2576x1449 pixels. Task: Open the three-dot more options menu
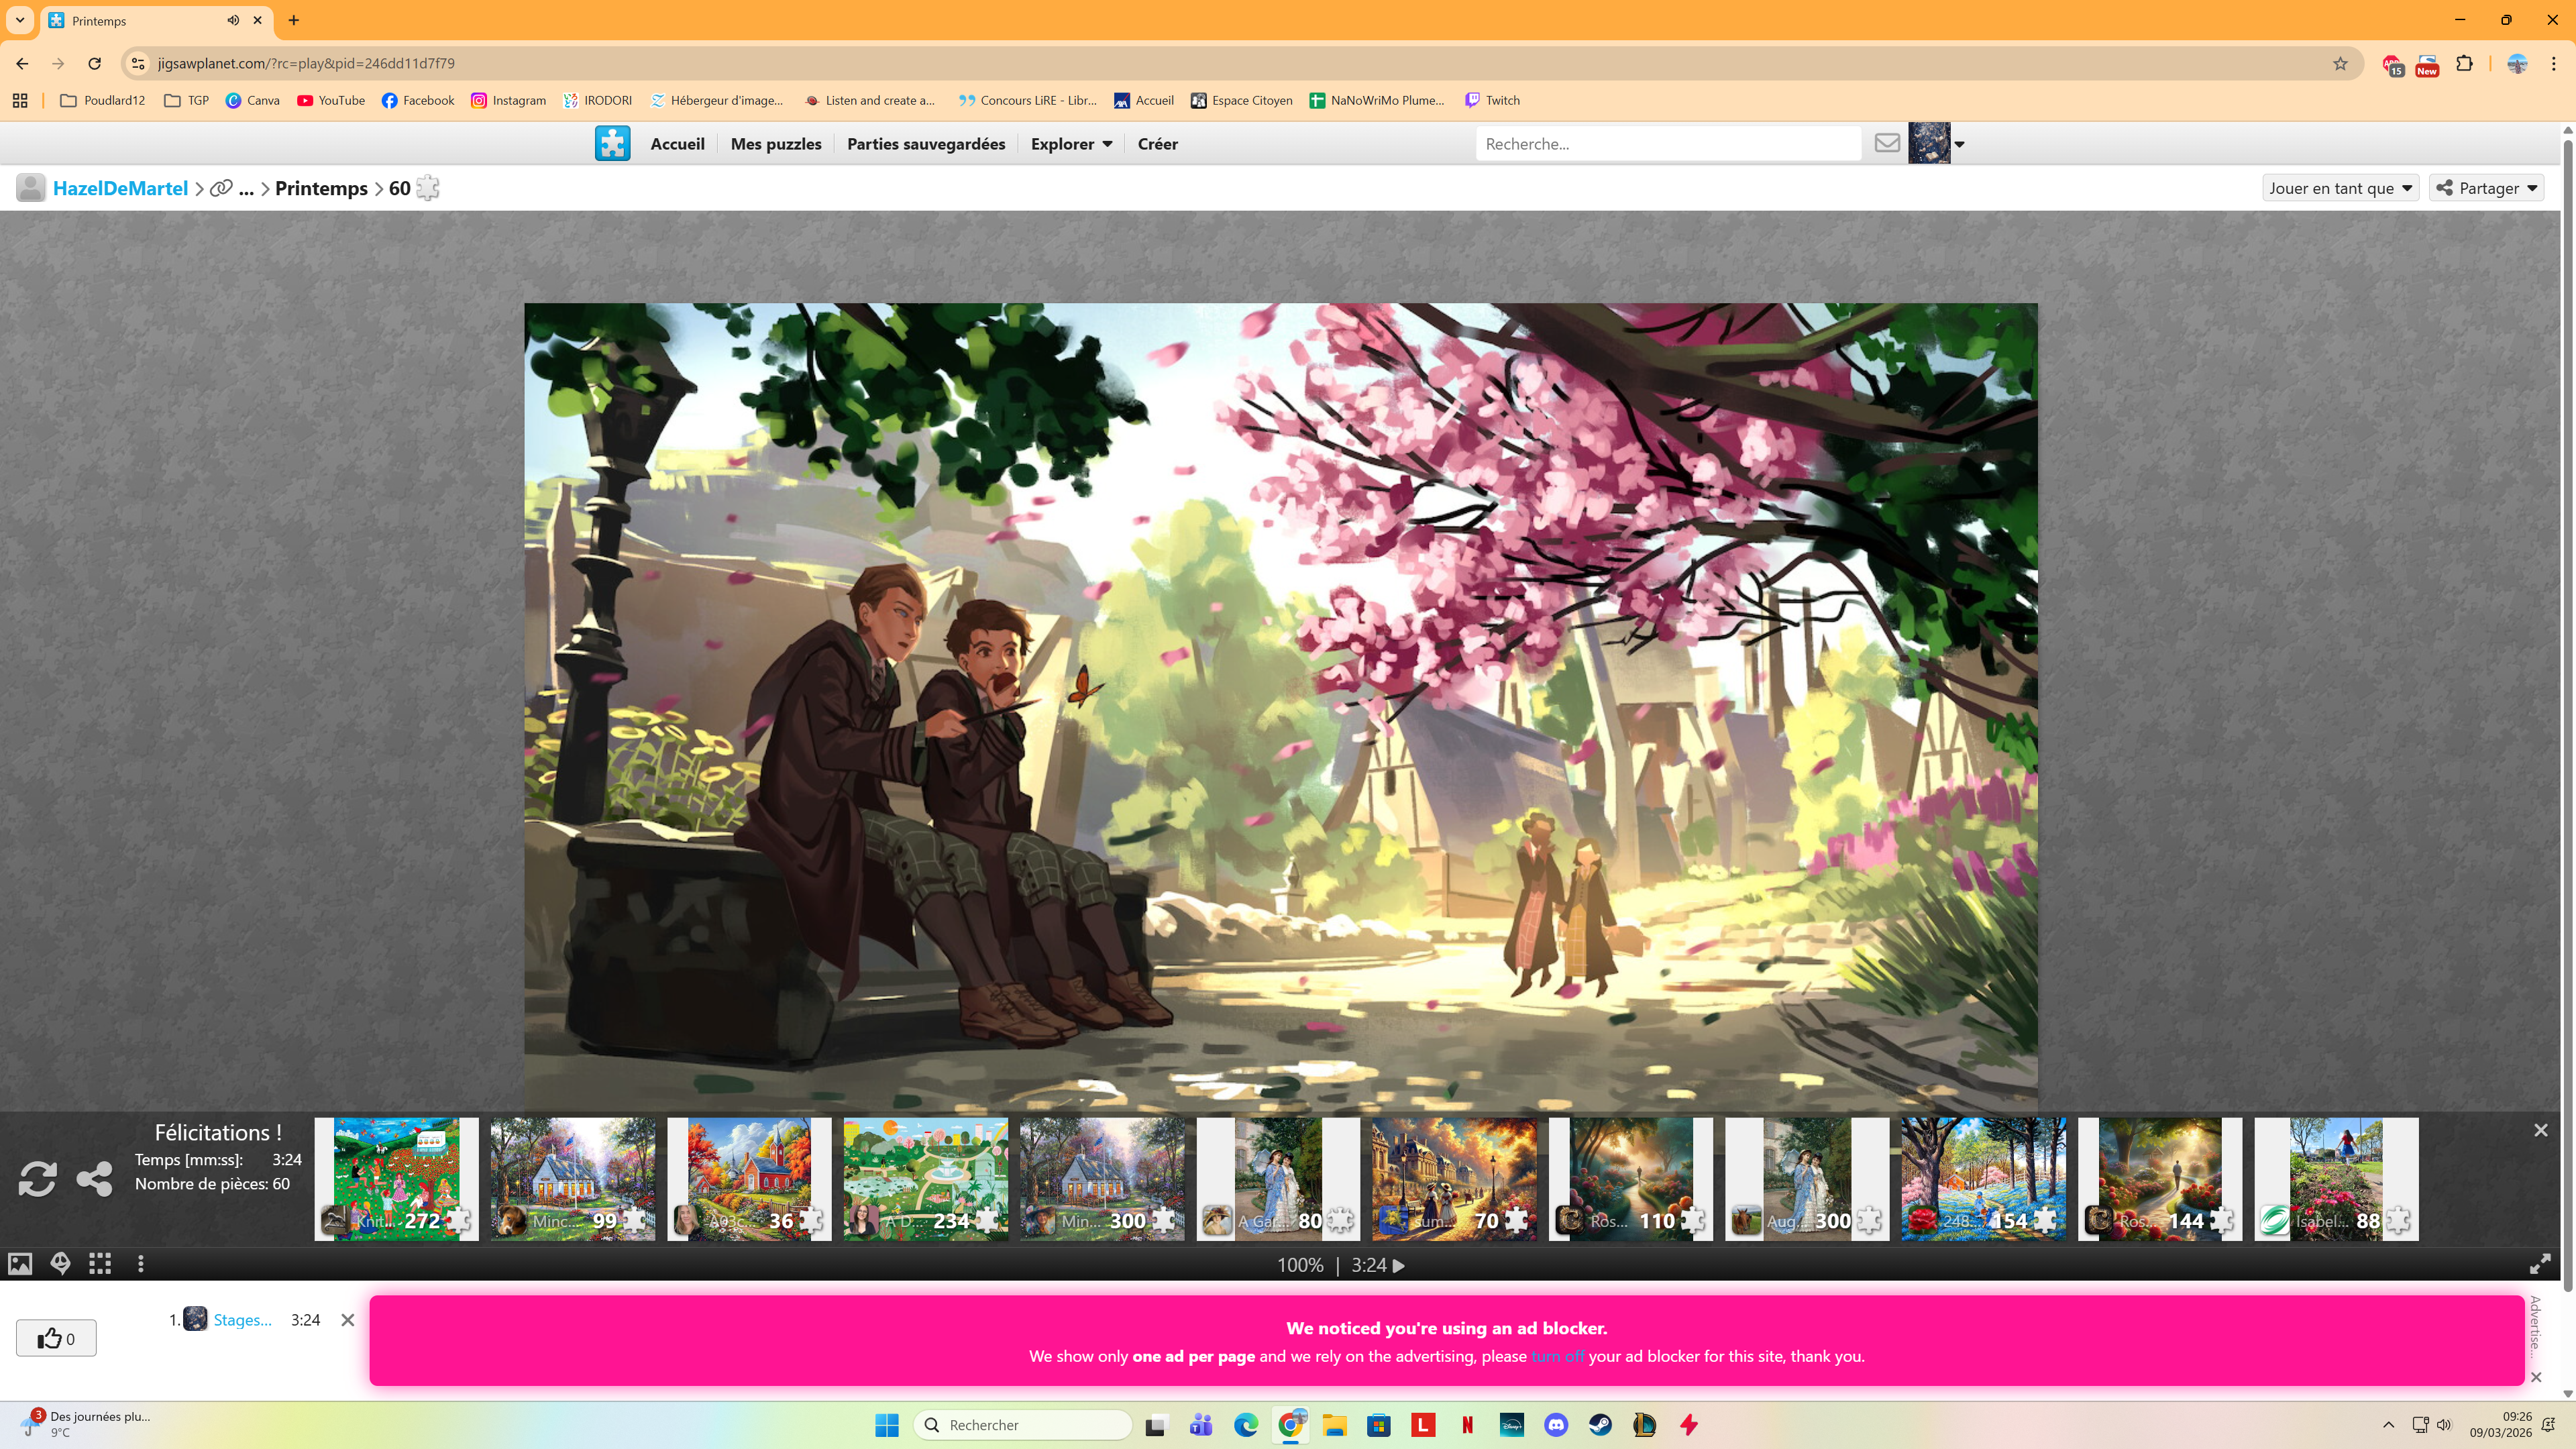[141, 1264]
